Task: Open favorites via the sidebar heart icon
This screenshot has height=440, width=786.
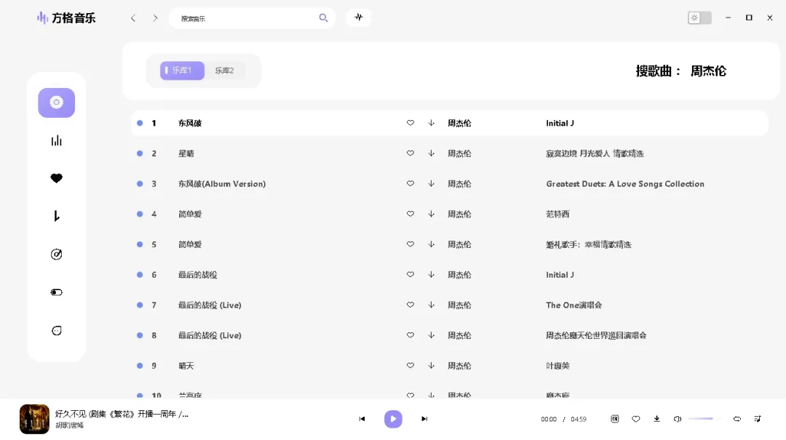Action: click(57, 178)
